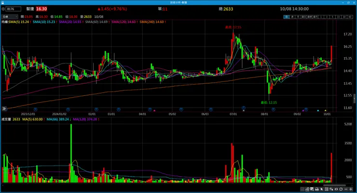Viewport: 357px width, 193px height.
Task: Click the 總:2633 total volume text
Action: tap(226, 9)
